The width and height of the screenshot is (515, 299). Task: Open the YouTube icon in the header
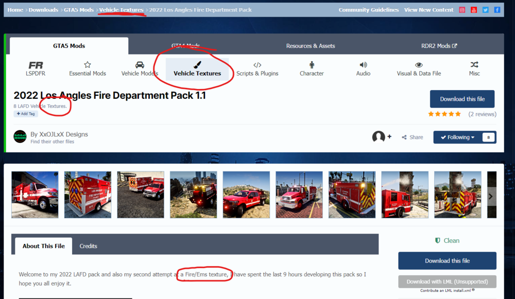tap(473, 9)
